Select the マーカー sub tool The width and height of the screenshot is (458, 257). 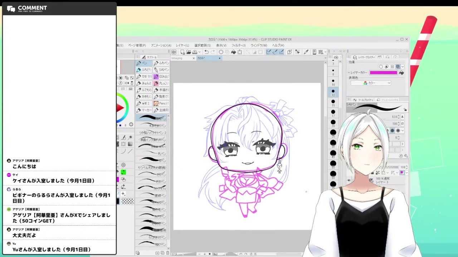144,110
